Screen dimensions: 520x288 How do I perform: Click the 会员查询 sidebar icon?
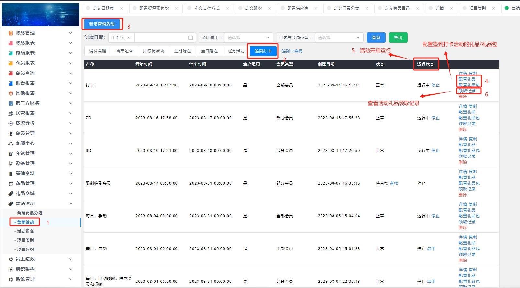pyautogui.click(x=11, y=73)
